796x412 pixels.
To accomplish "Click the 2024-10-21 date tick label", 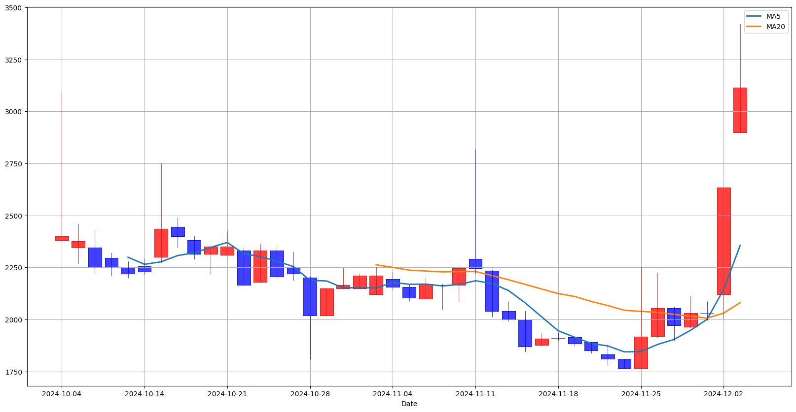I will pyautogui.click(x=227, y=394).
